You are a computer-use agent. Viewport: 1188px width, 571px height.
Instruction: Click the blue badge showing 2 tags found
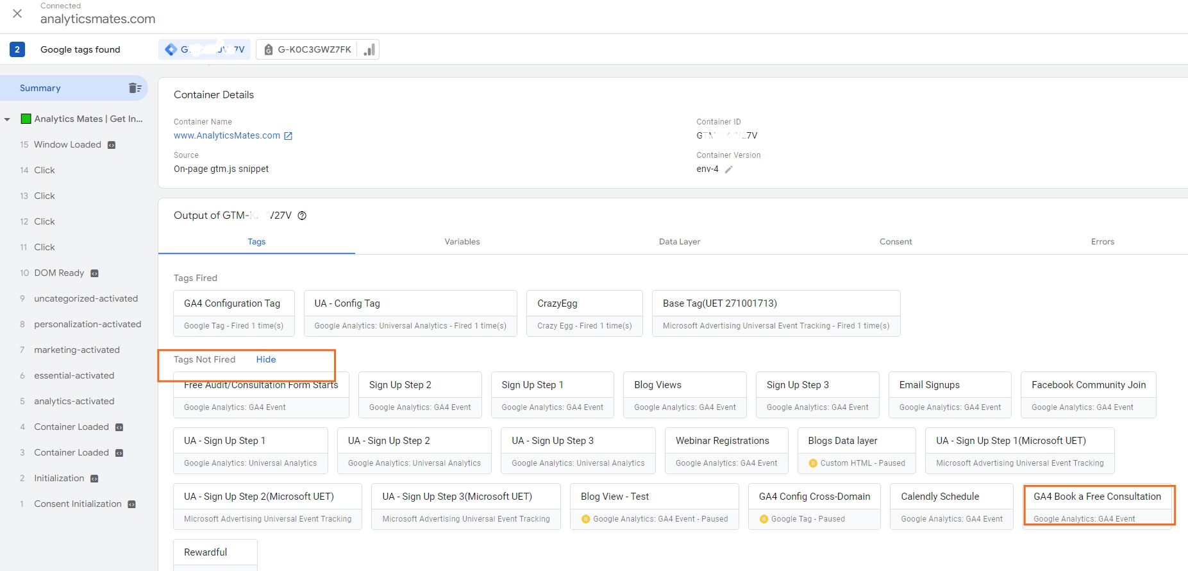(17, 49)
